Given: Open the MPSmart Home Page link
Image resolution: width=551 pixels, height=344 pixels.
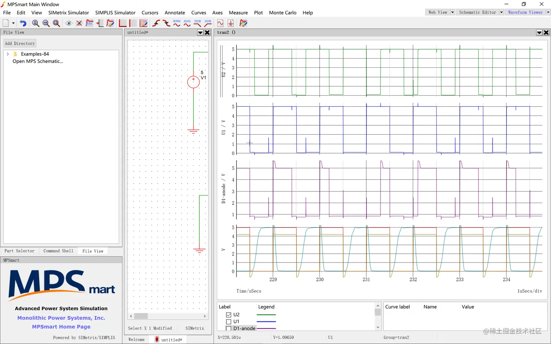Looking at the screenshot, I should tap(61, 327).
